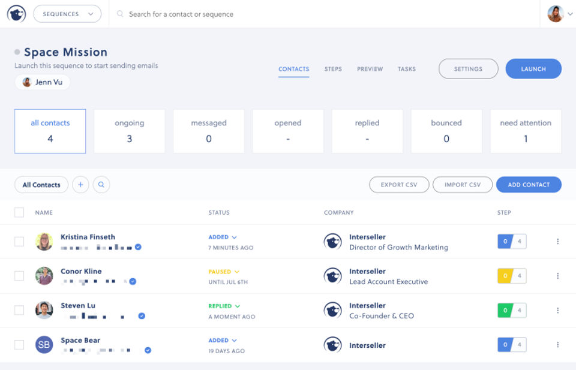Expand Kristina Finseth's ADDED status dropdown
576x370 pixels.
[223, 237]
